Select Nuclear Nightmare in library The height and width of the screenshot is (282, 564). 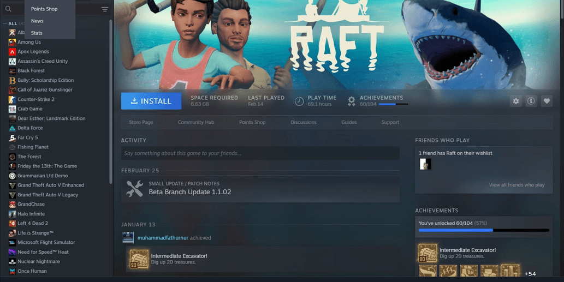click(x=38, y=261)
